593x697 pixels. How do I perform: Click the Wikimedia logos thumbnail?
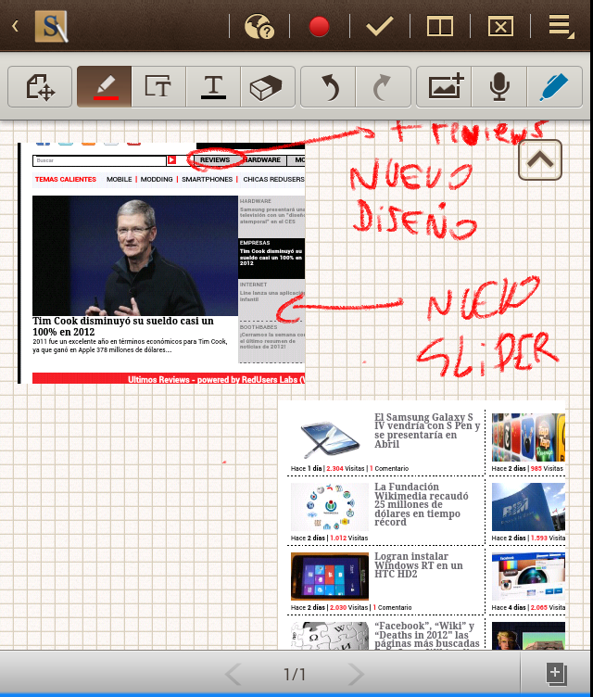pos(330,507)
